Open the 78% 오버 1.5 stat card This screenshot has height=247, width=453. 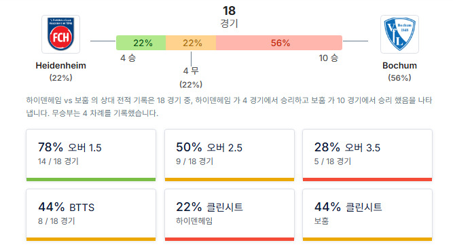(x=91, y=155)
